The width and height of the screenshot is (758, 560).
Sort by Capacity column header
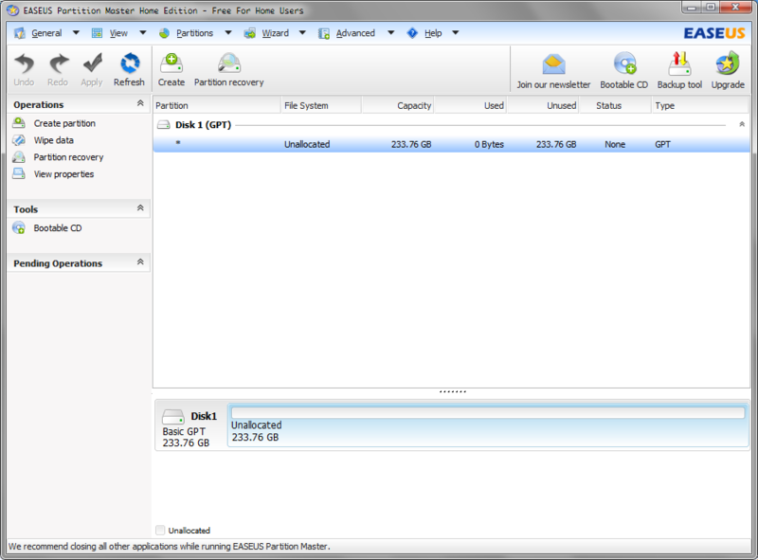point(397,105)
